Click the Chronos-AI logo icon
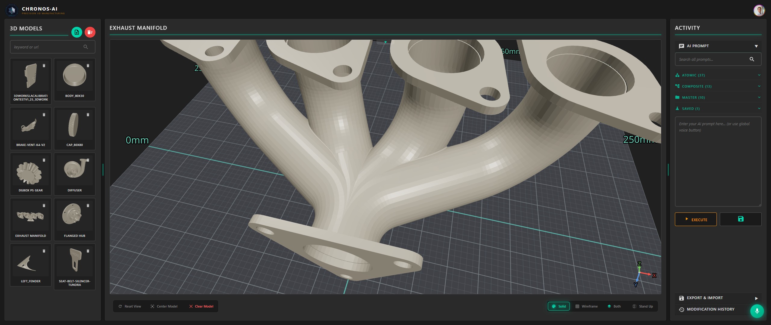This screenshot has width=771, height=325. click(x=12, y=11)
